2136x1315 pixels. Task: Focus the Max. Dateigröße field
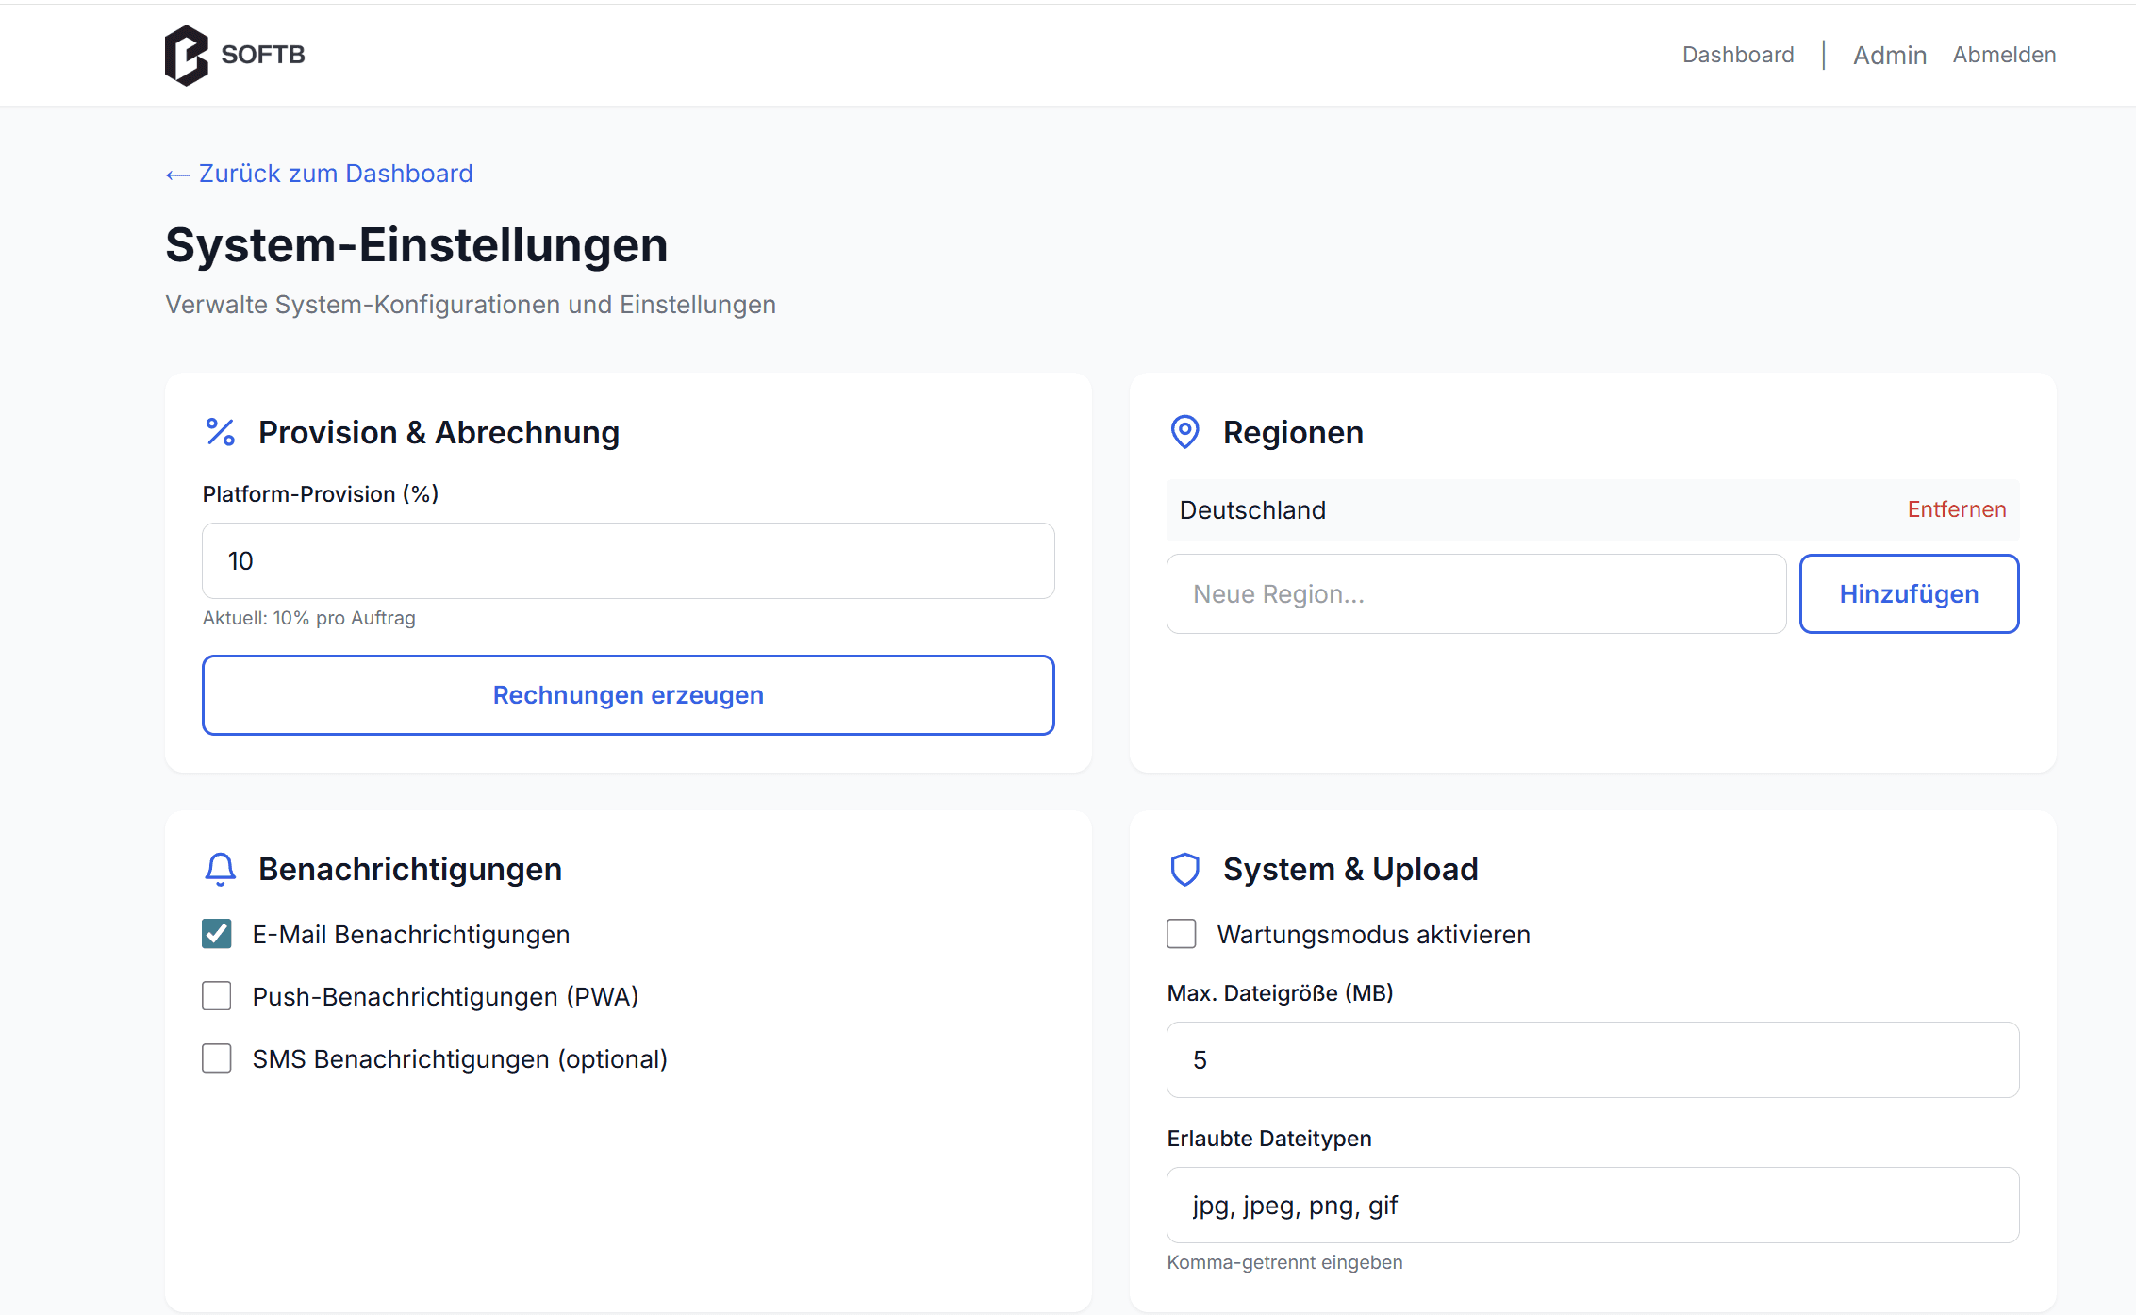pos(1593,1060)
